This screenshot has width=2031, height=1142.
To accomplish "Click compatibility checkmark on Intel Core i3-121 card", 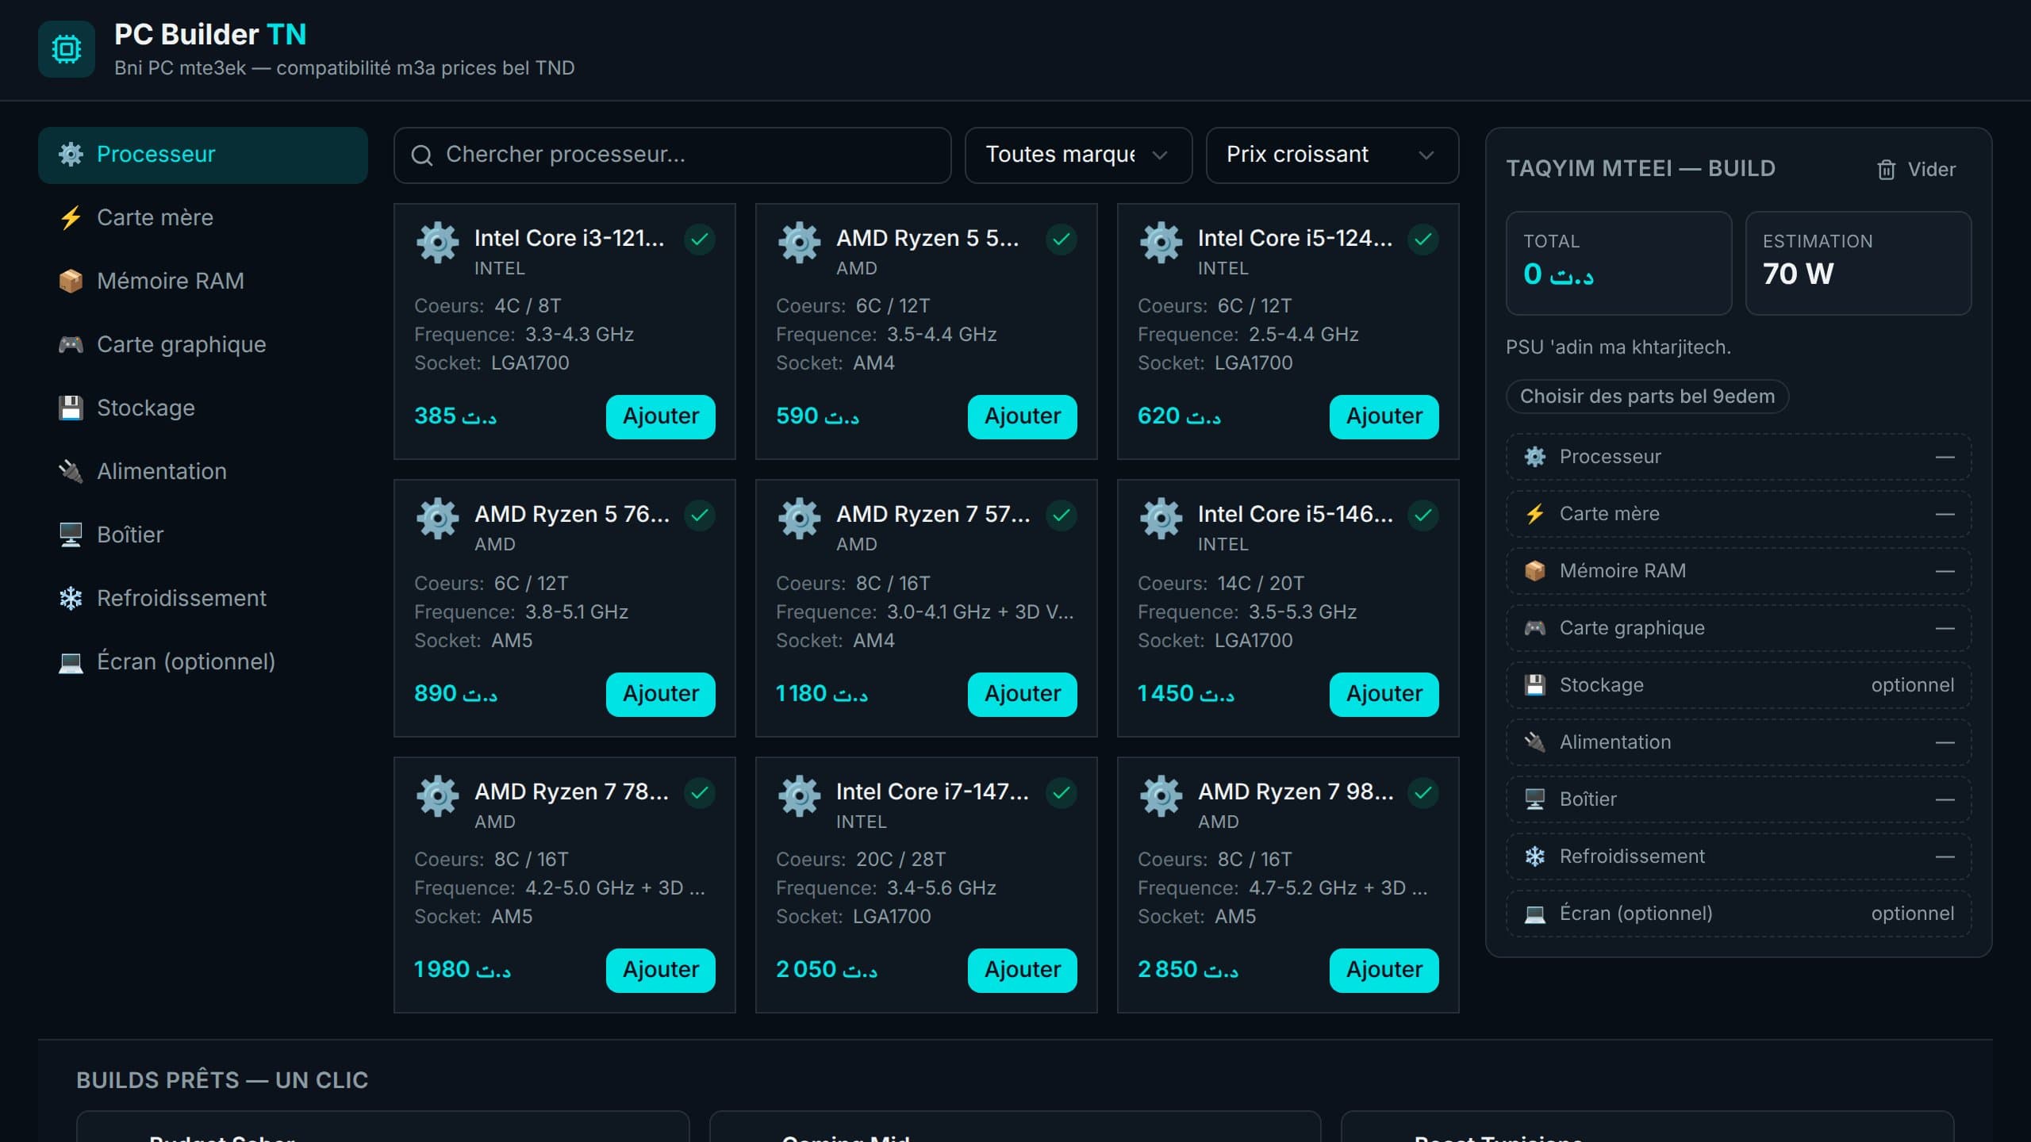I will pyautogui.click(x=700, y=239).
